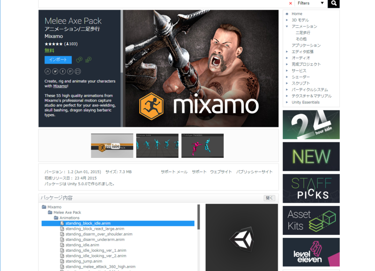Click the Mixamo link in description
Screen dimensions: 375x271
pyautogui.click(x=60, y=86)
